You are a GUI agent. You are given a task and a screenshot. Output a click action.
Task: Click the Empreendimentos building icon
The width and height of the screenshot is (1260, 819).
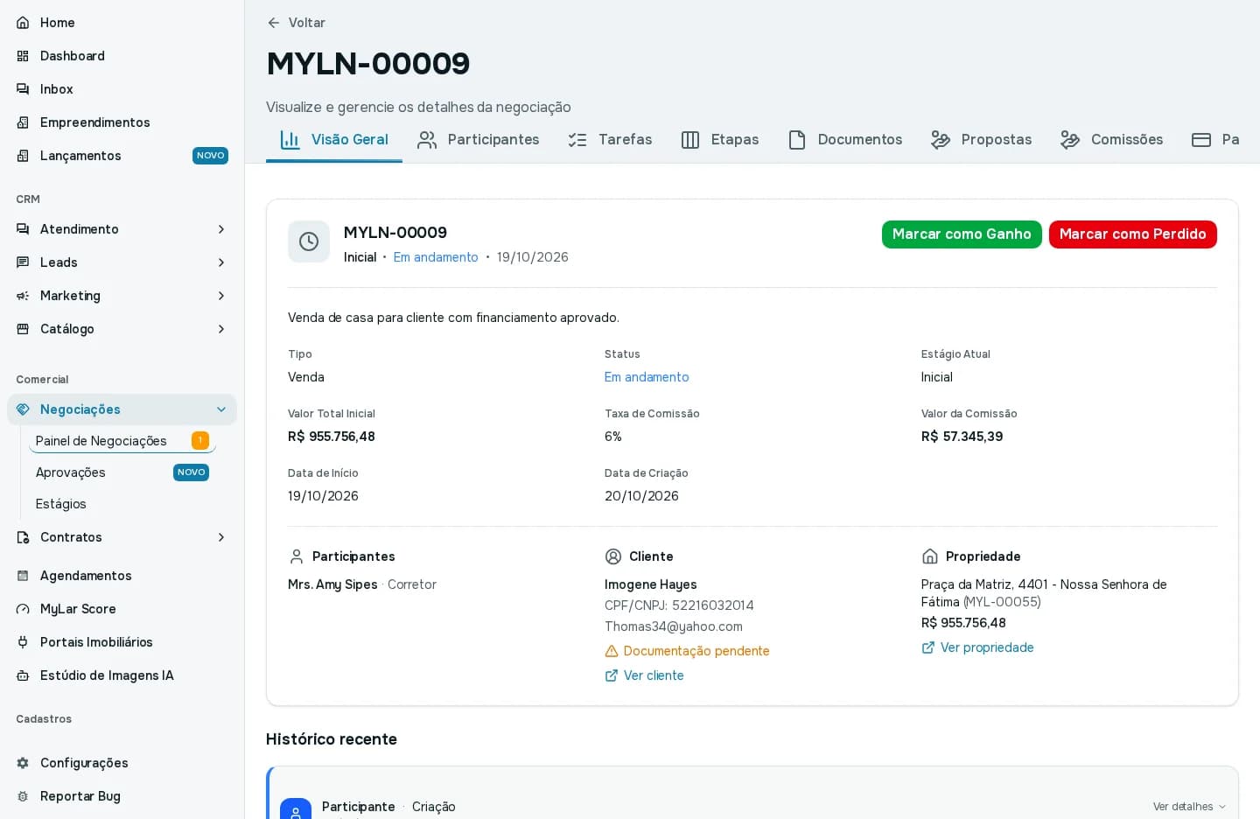23,122
